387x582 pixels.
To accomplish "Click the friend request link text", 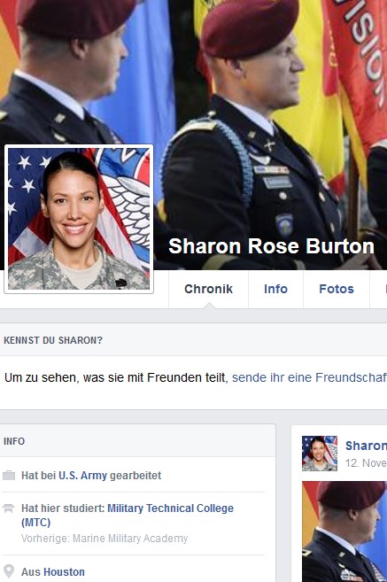I will [309, 377].
